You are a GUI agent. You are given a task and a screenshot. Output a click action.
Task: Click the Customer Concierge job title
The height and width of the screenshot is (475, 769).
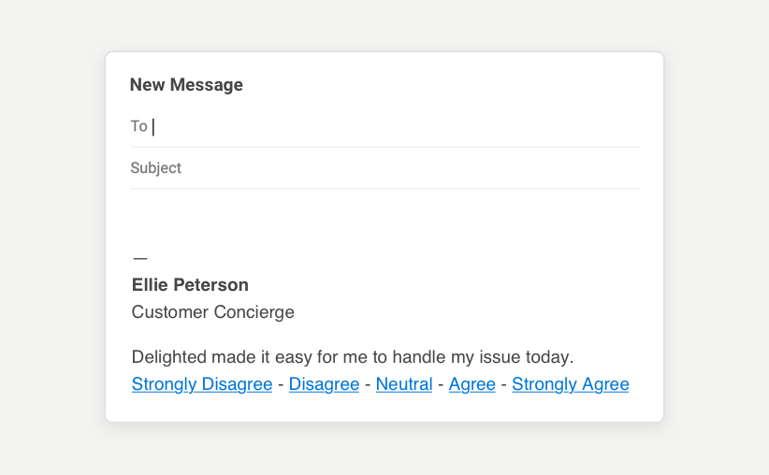pos(213,312)
